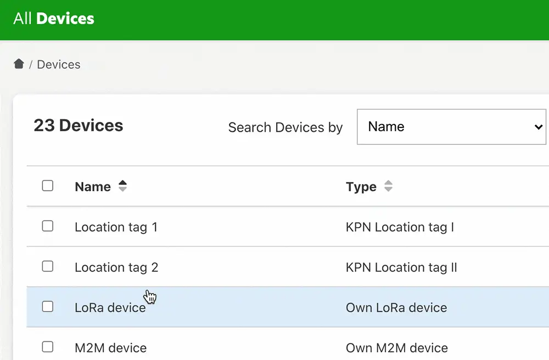Click the Type column header
Image resolution: width=549 pixels, height=360 pixels.
pos(361,187)
